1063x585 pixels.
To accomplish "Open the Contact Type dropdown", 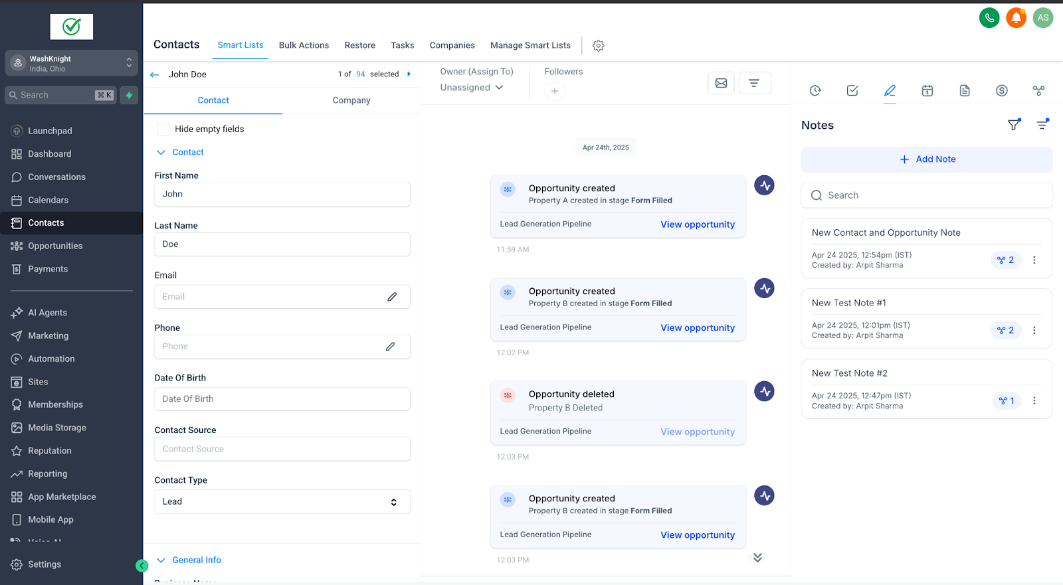I will coord(282,502).
